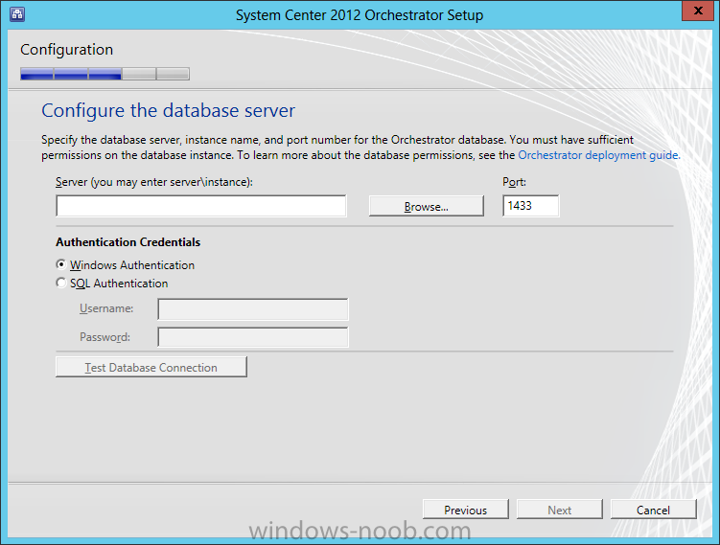The image size is (720, 545).
Task: Choose the SQL Authentication radio option
Action: point(62,284)
